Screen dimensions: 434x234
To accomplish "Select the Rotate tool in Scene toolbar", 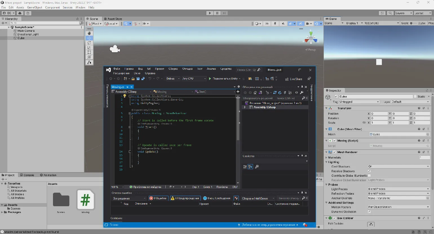I will pyautogui.click(x=89, y=43).
